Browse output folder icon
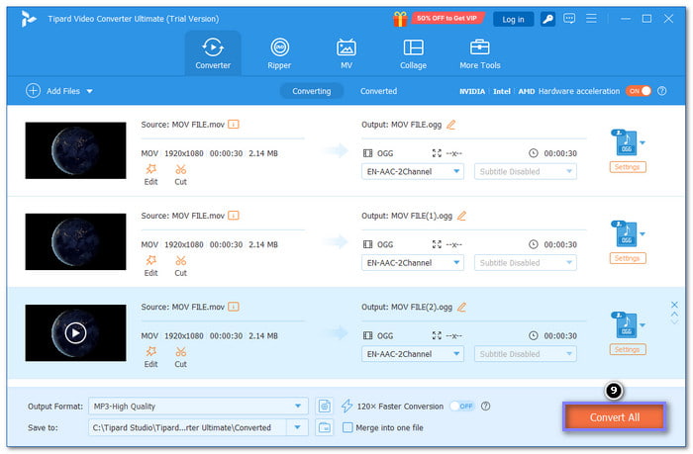The width and height of the screenshot is (693, 454). [325, 427]
